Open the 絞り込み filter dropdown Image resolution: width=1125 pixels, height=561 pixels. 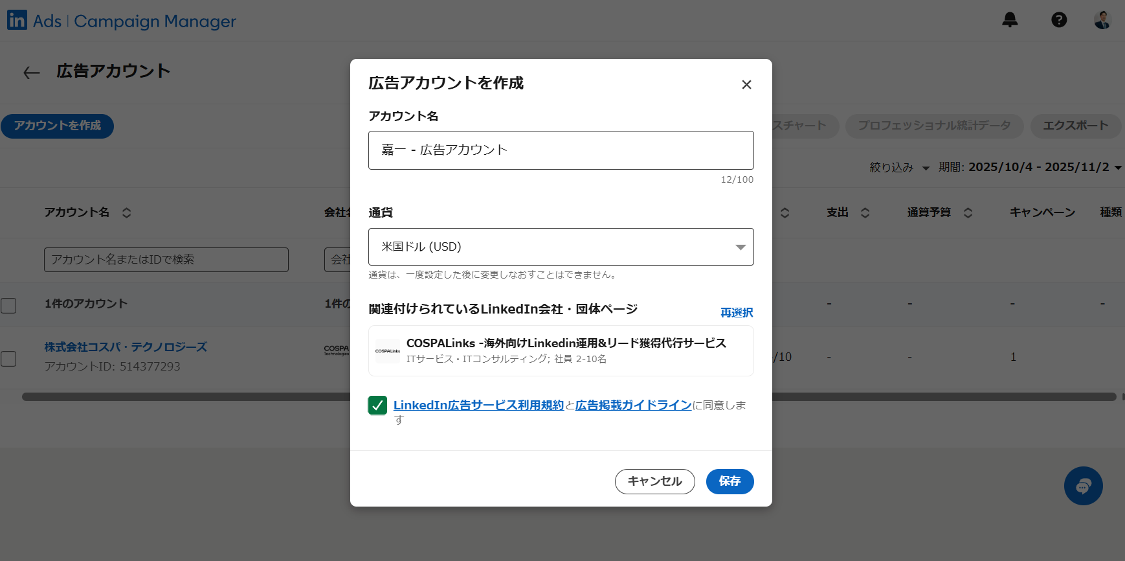898,168
